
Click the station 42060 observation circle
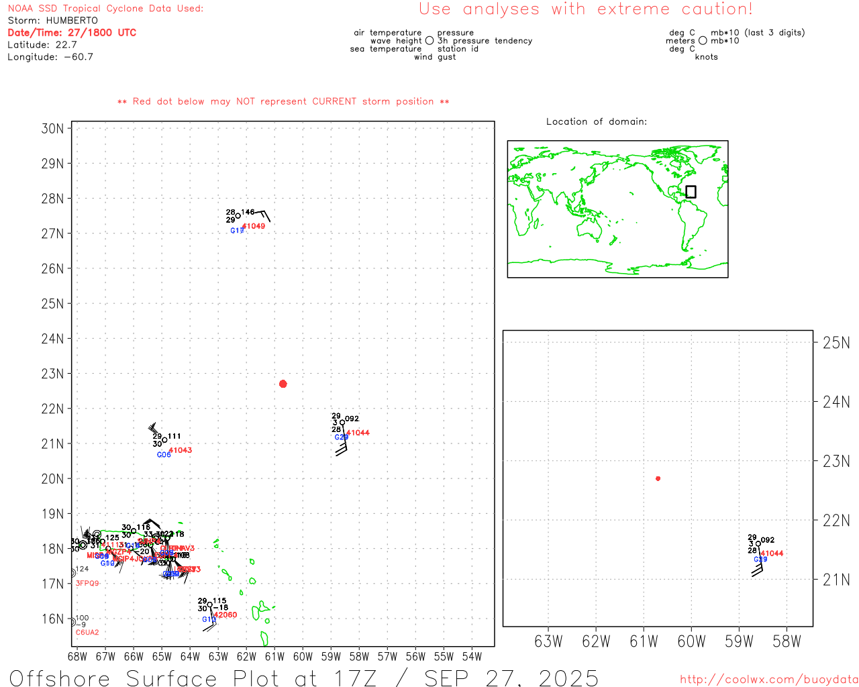click(209, 604)
